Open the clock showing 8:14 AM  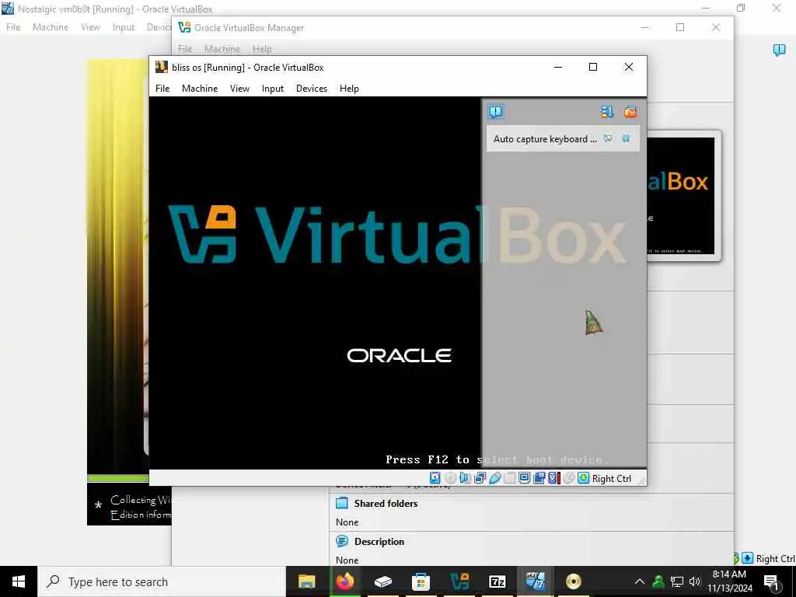pyautogui.click(x=729, y=581)
